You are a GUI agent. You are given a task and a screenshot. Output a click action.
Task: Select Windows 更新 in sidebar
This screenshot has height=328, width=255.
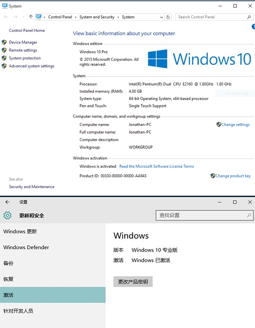tap(53, 231)
